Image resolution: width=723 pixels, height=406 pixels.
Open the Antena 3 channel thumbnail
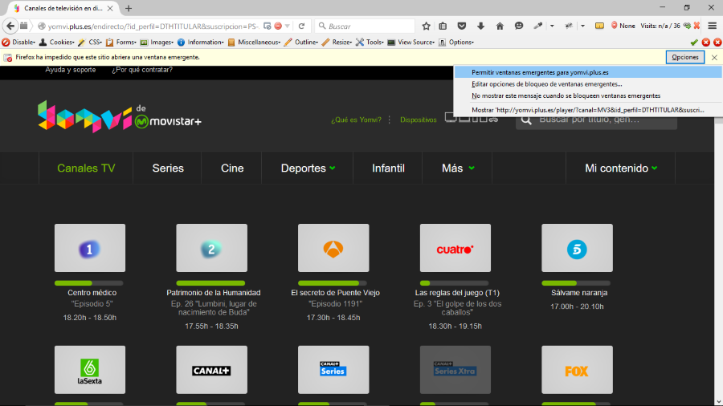pos(333,248)
